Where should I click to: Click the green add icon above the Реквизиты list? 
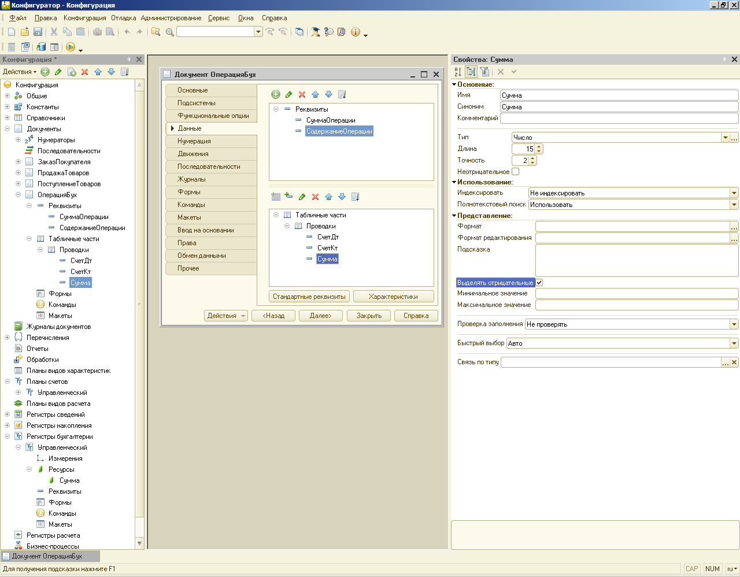click(x=276, y=94)
